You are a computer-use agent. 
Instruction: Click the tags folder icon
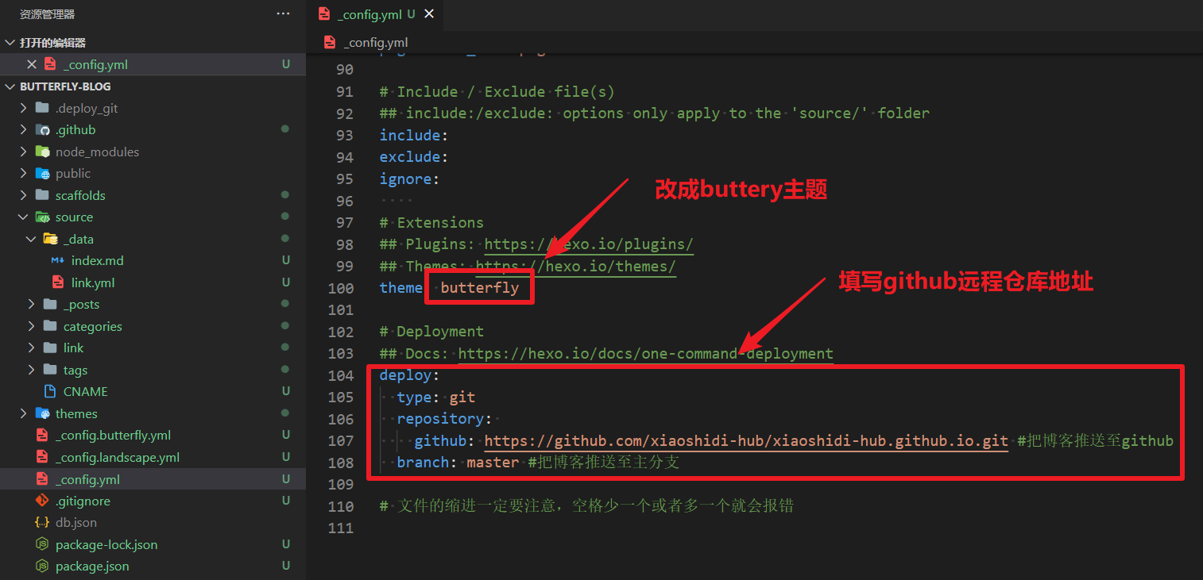pos(51,370)
